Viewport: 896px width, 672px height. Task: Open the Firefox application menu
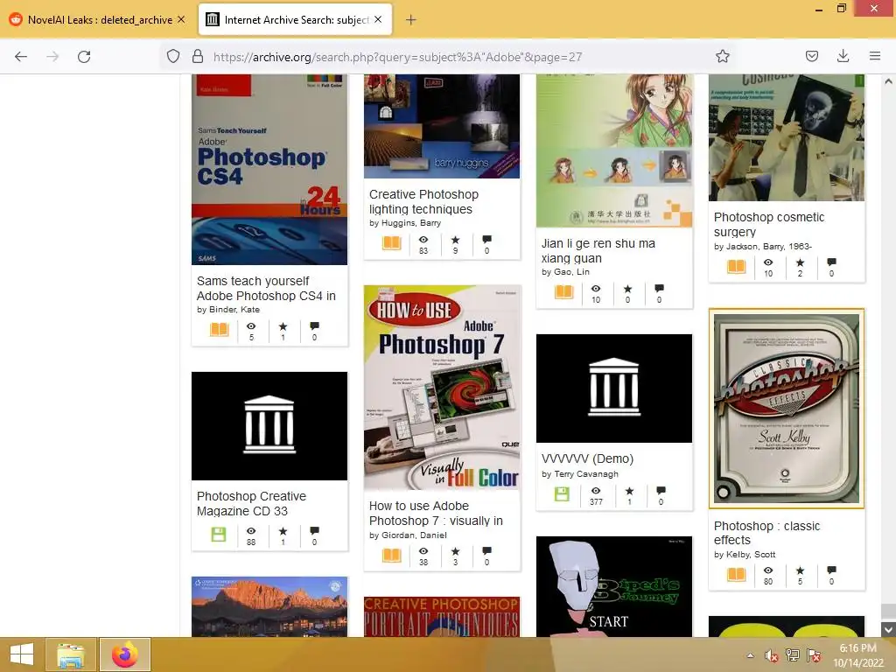click(x=875, y=56)
